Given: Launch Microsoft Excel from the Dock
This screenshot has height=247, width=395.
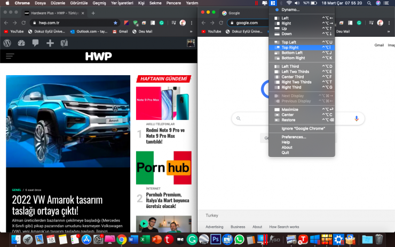Looking at the screenshot, I should (145, 240).
